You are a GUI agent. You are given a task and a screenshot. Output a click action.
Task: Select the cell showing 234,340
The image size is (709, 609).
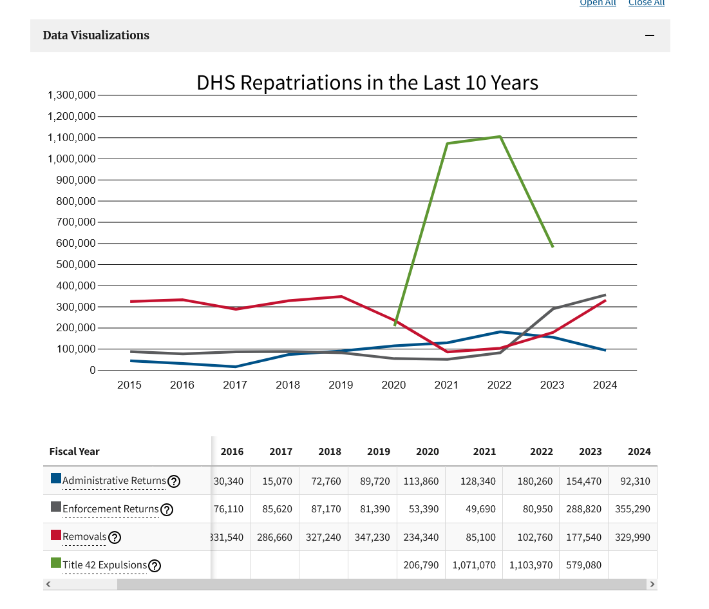(421, 537)
